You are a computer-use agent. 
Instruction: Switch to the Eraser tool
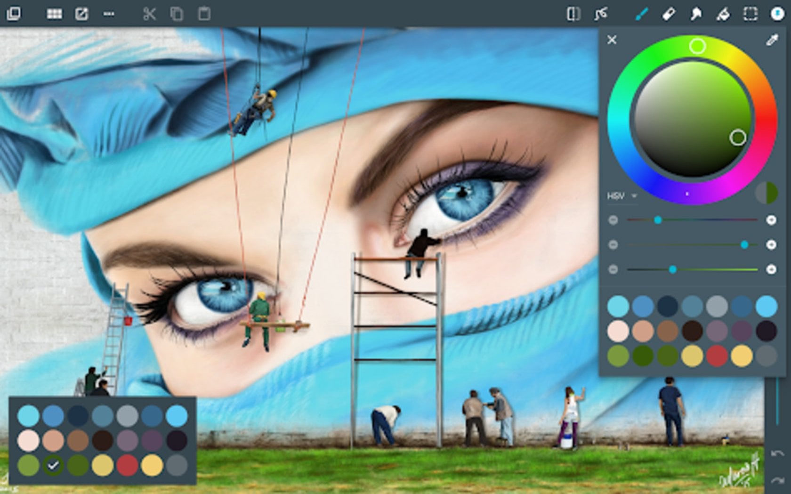tap(669, 15)
